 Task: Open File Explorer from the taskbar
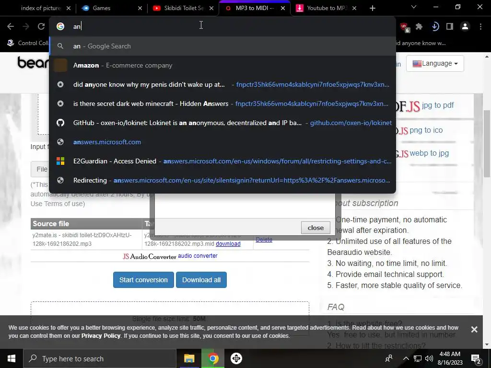coord(189,358)
